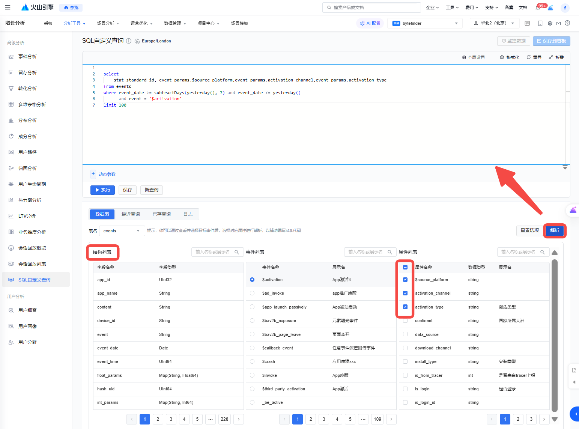
Task: Open 热力图分析 in the sidebar
Action: pyautogui.click(x=30, y=200)
